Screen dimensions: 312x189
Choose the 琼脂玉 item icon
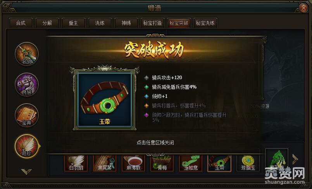pos(248,163)
